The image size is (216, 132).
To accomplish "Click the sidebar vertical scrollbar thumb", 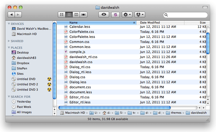I will coord(55,61).
